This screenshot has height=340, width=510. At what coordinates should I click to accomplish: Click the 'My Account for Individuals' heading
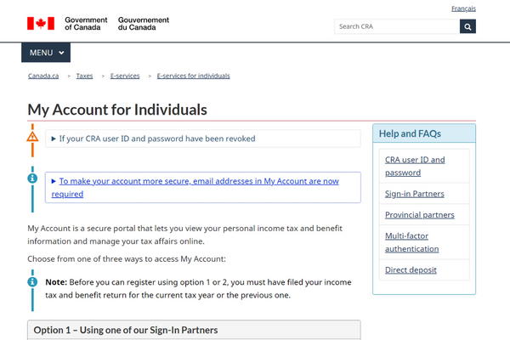[117, 110]
